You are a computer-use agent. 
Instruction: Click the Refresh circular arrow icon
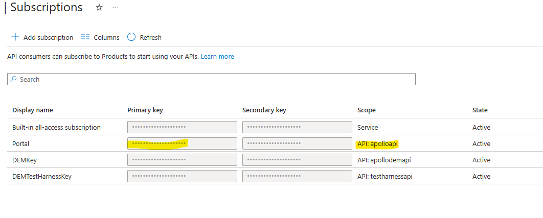131,37
